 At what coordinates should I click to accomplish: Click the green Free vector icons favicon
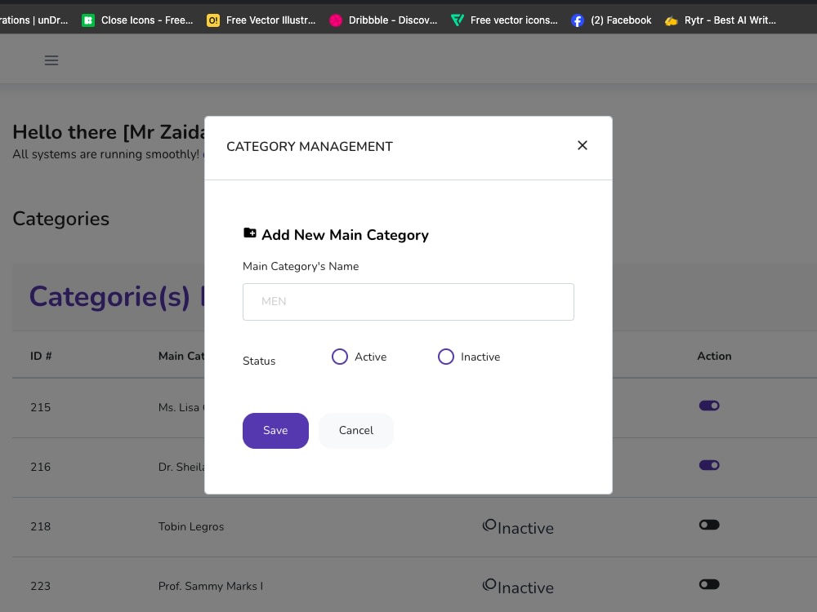458,20
